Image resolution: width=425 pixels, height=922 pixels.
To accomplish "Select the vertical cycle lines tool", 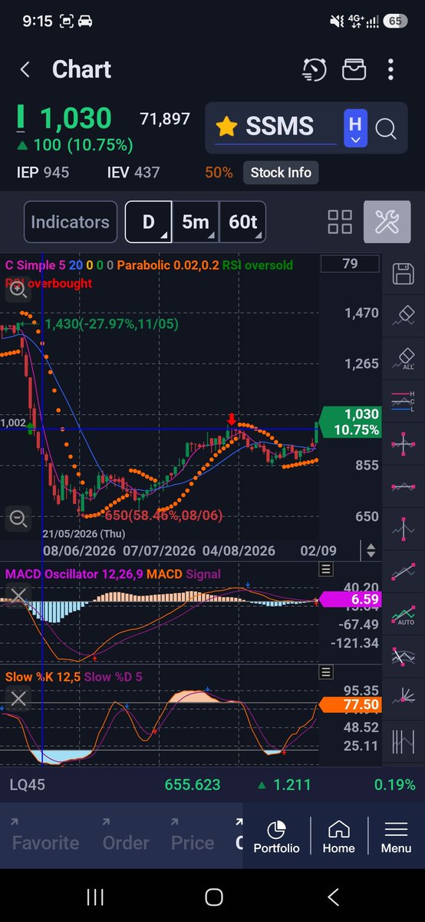I will 404,741.
